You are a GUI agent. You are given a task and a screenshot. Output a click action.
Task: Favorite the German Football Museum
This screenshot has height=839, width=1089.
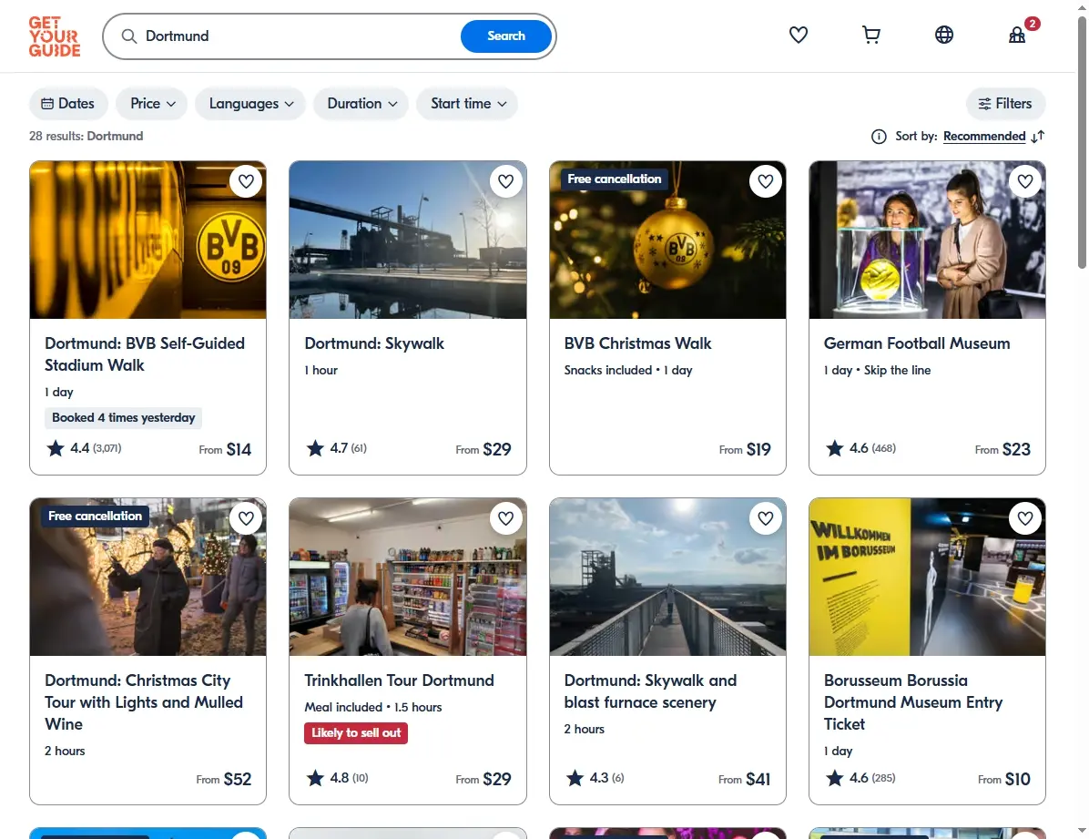coord(1025,181)
